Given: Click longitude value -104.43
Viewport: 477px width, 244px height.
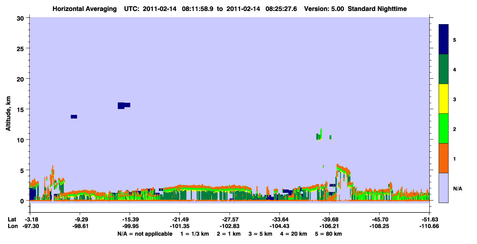Looking at the screenshot, I should (280, 226).
